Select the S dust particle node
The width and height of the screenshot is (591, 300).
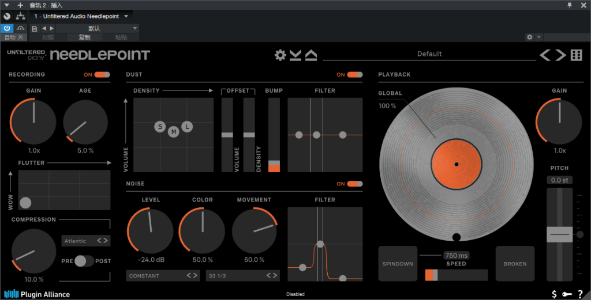pos(160,126)
